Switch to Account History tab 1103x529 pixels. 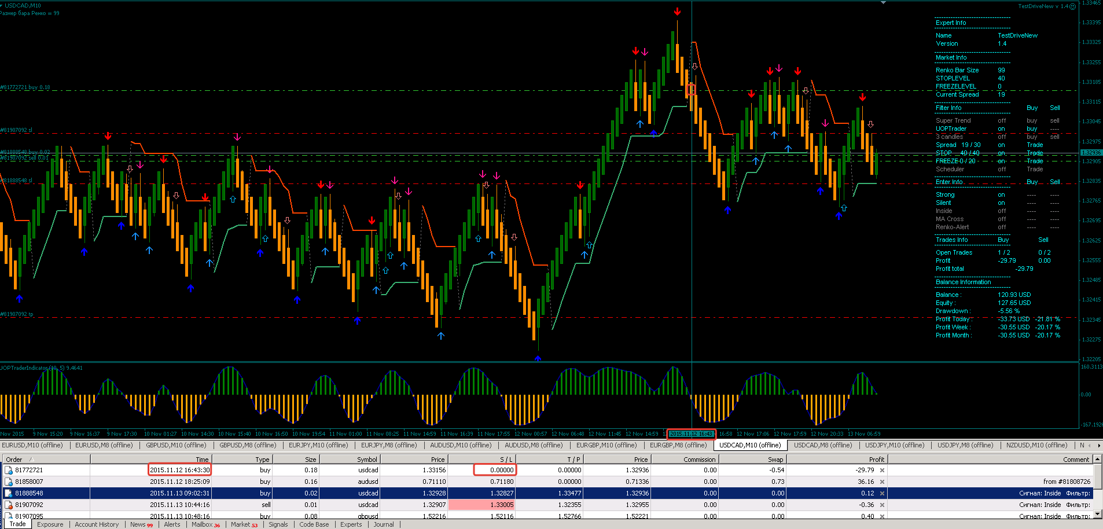coord(97,524)
